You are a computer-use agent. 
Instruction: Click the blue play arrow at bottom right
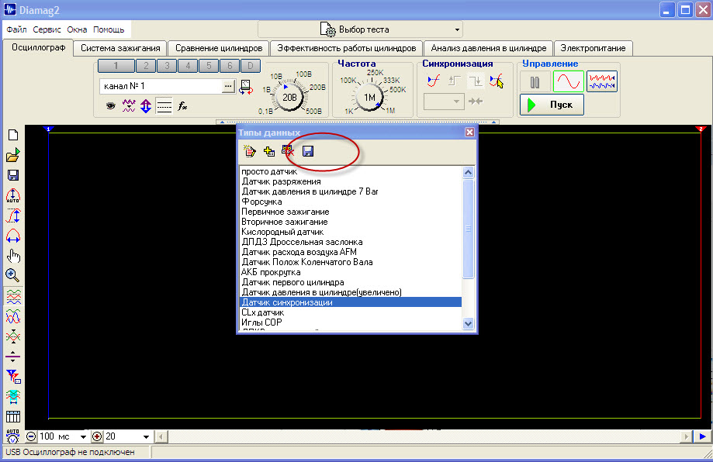tap(703, 436)
